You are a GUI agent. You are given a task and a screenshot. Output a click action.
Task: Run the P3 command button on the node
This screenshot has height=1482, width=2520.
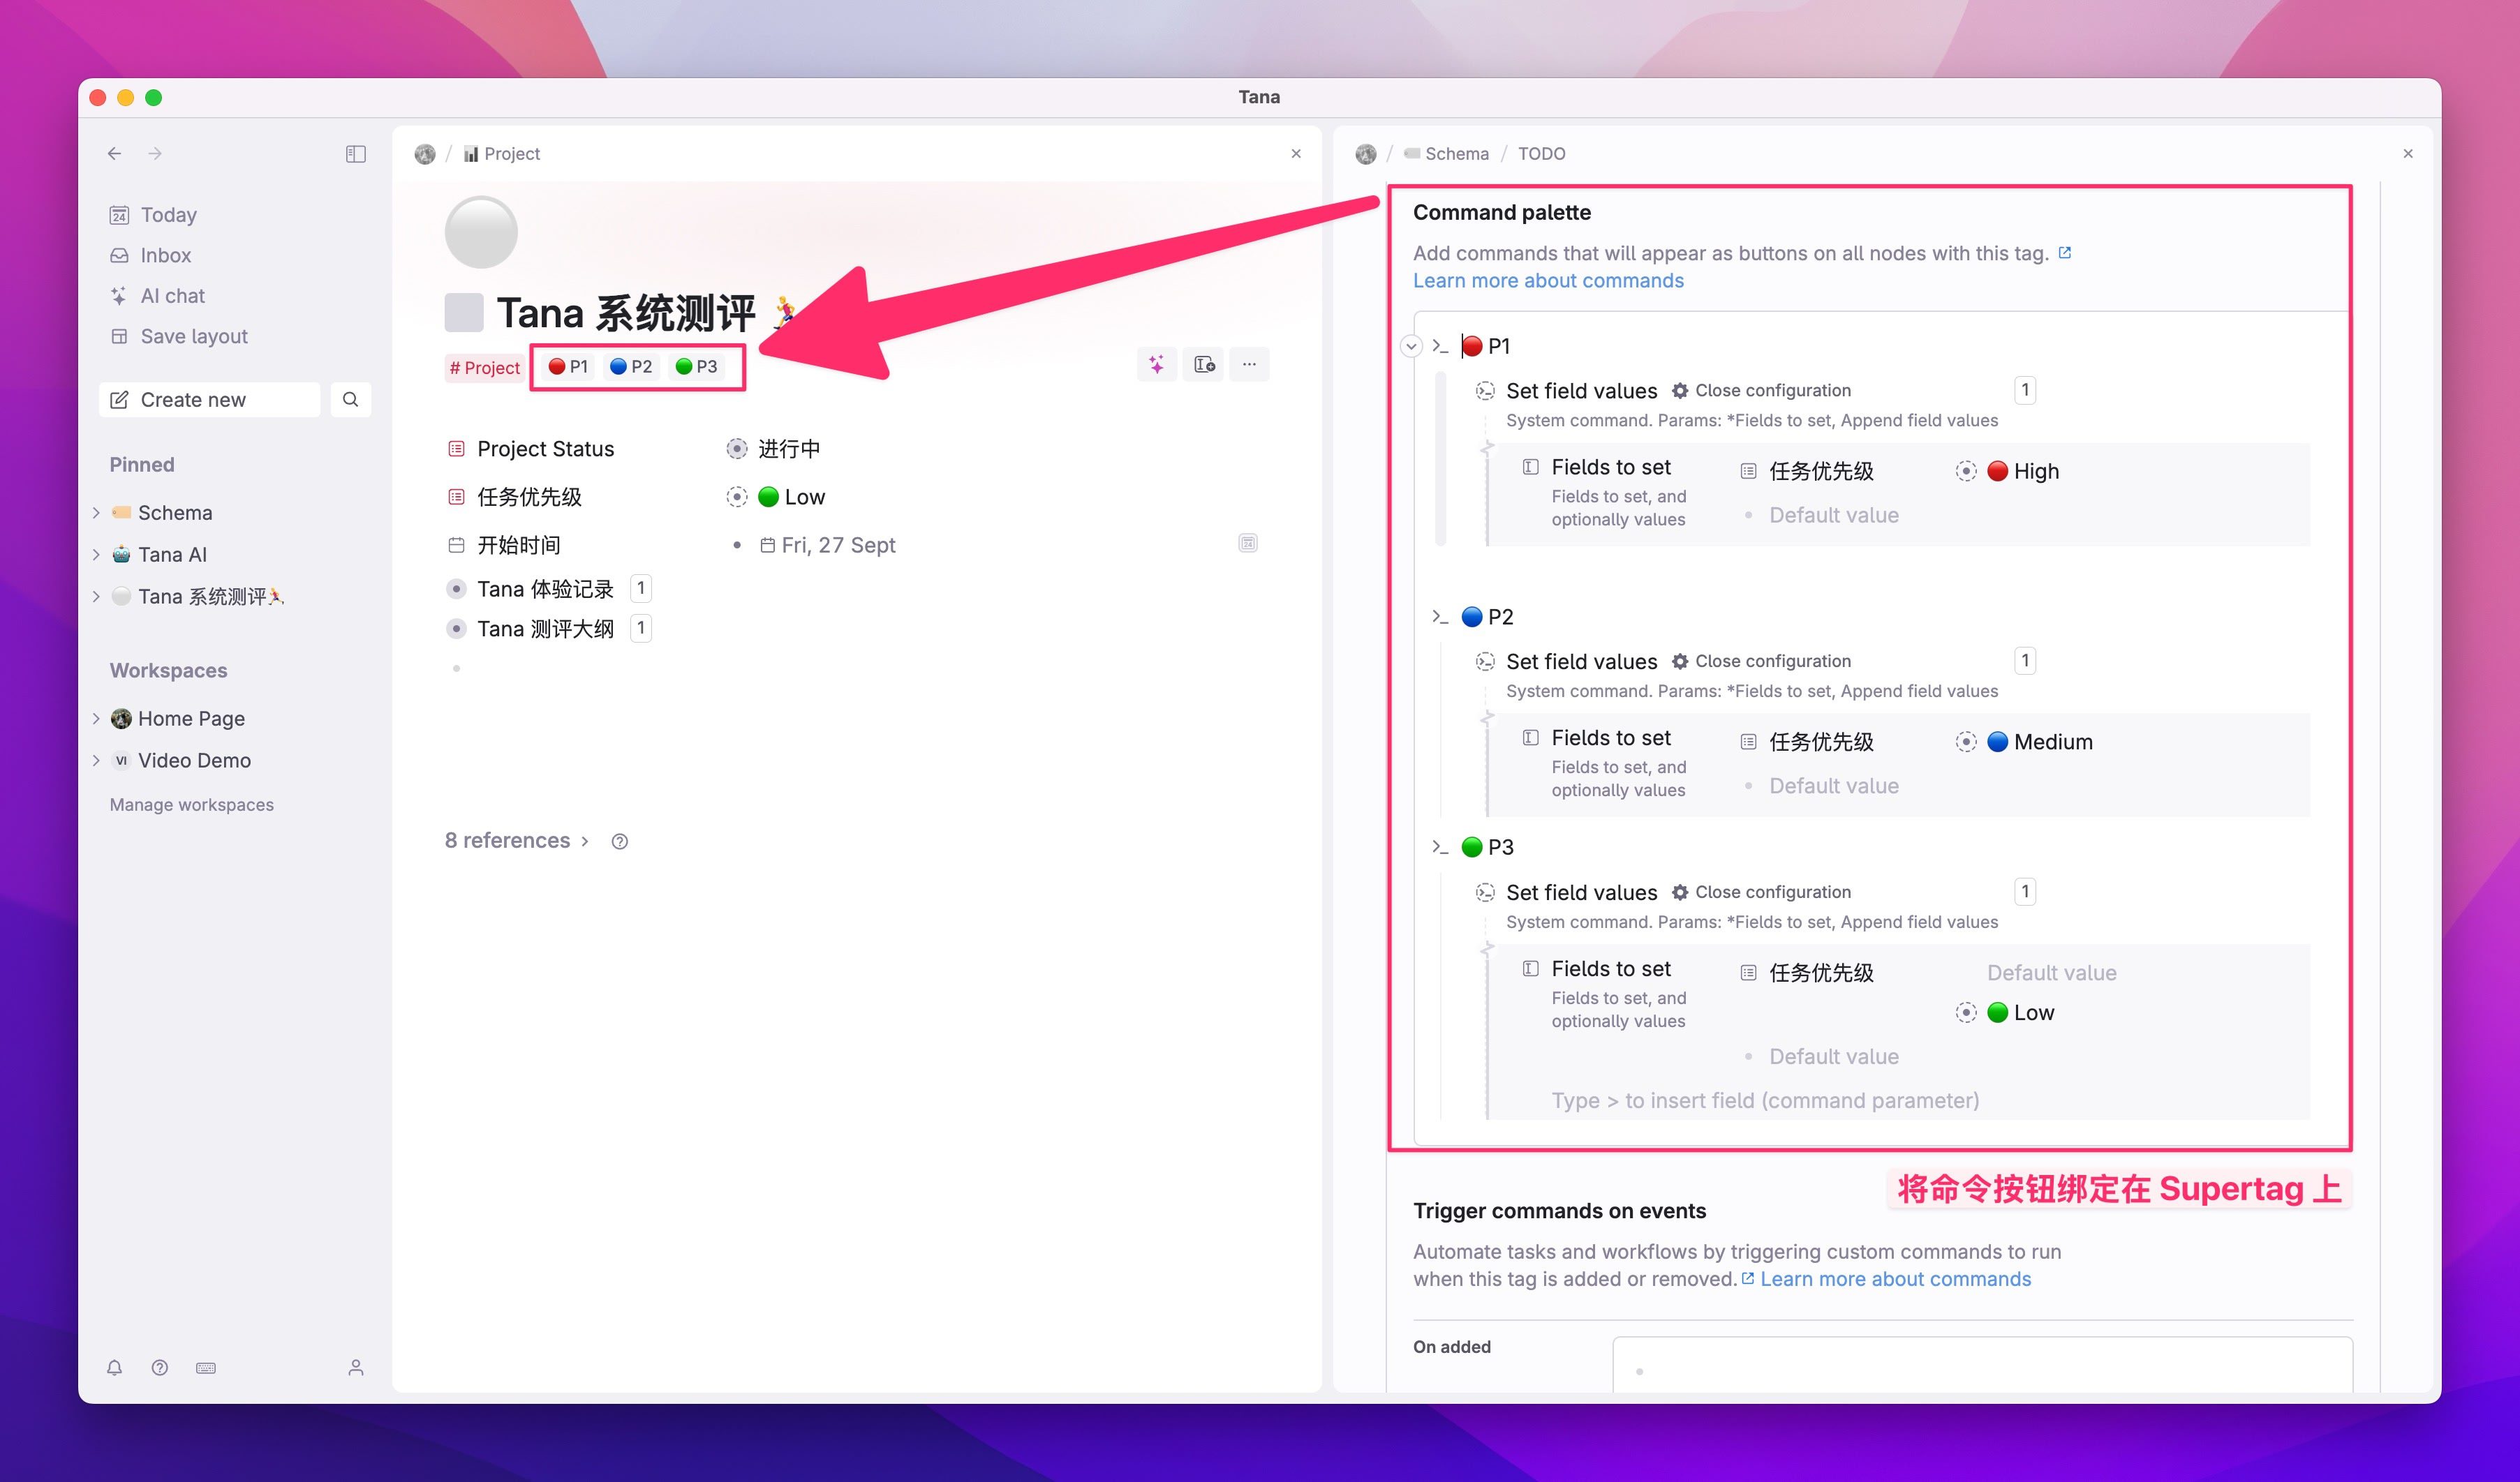click(x=696, y=367)
